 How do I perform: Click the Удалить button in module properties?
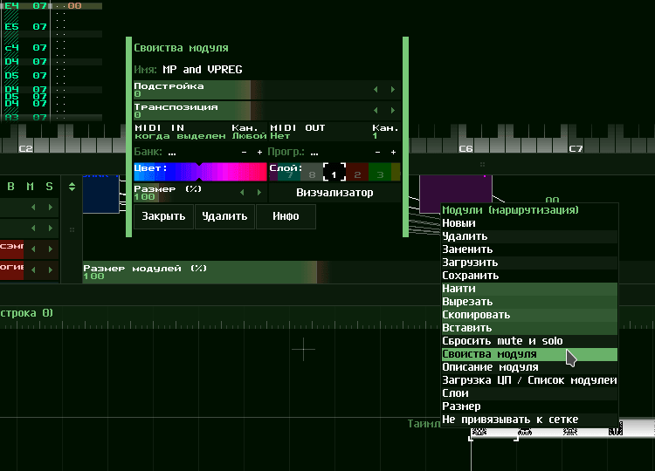pyautogui.click(x=224, y=216)
